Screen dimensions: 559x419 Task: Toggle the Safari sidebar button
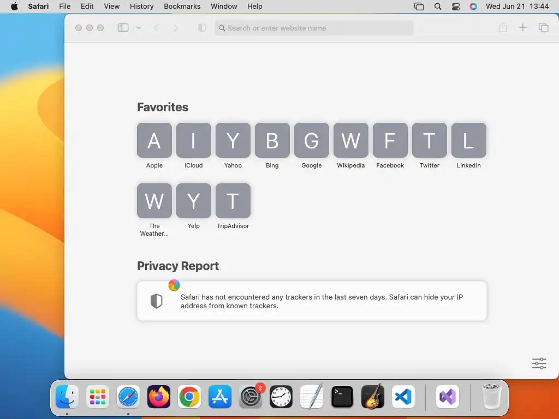coord(123,28)
